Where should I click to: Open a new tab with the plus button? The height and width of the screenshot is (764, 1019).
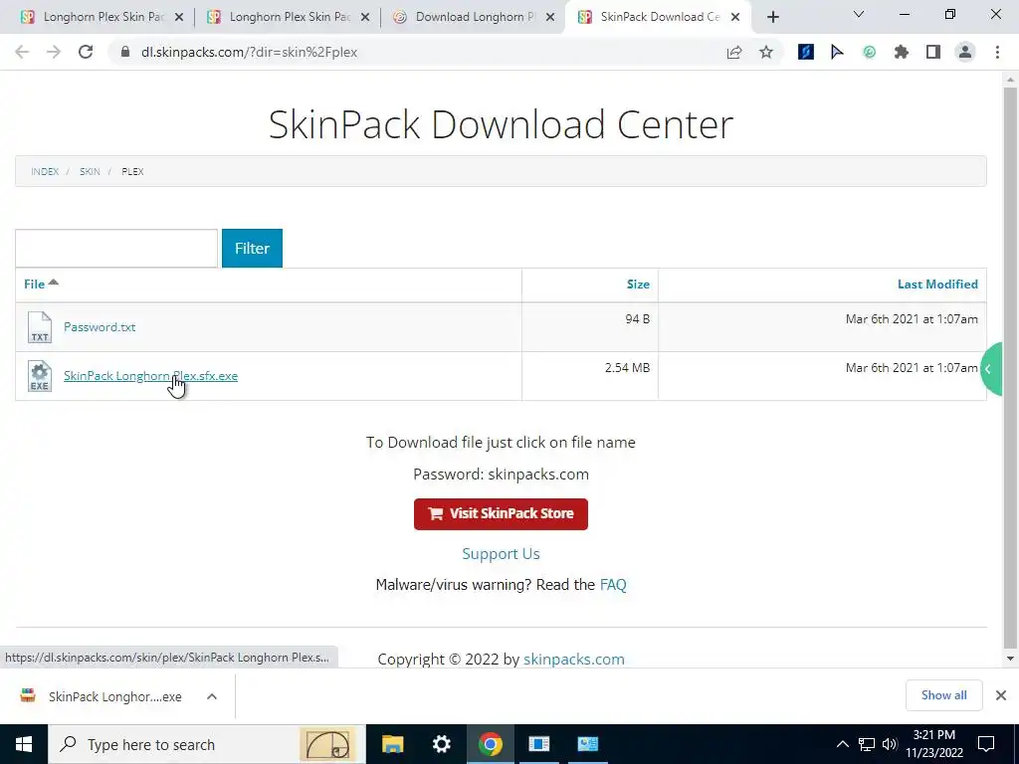772,17
